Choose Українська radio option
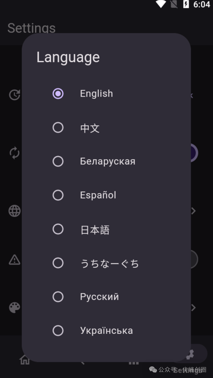Screen dimensions: 213x378 [58, 331]
